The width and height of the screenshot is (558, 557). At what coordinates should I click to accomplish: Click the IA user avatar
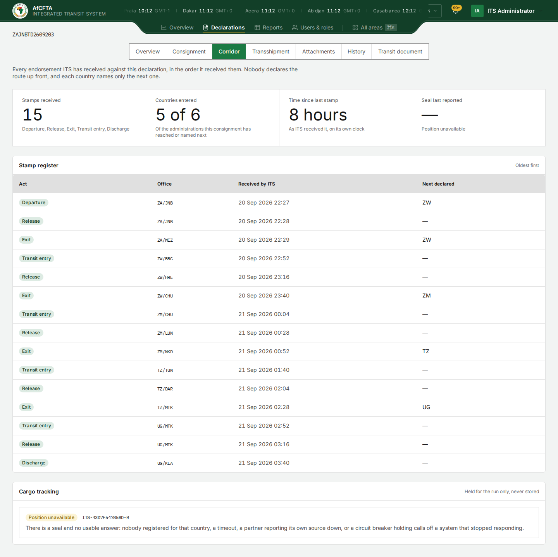coord(477,11)
